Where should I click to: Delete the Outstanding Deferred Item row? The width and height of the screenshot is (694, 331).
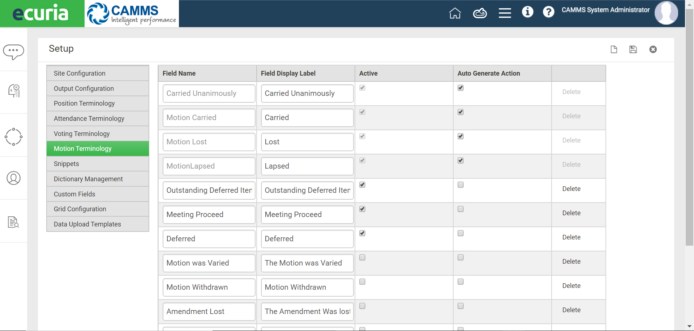[x=571, y=189]
